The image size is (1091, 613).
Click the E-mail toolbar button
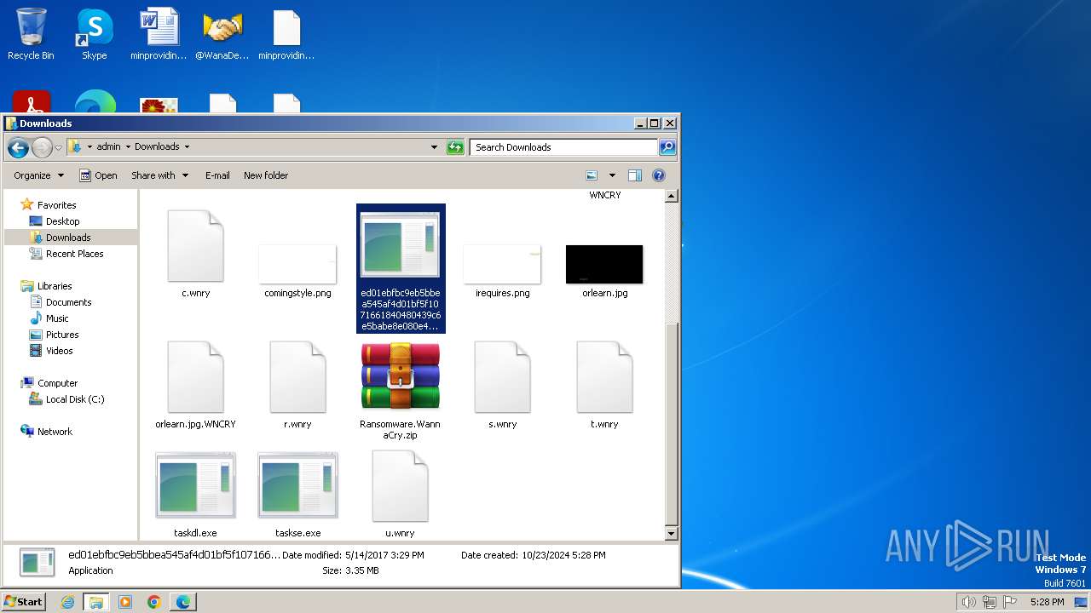pyautogui.click(x=217, y=175)
